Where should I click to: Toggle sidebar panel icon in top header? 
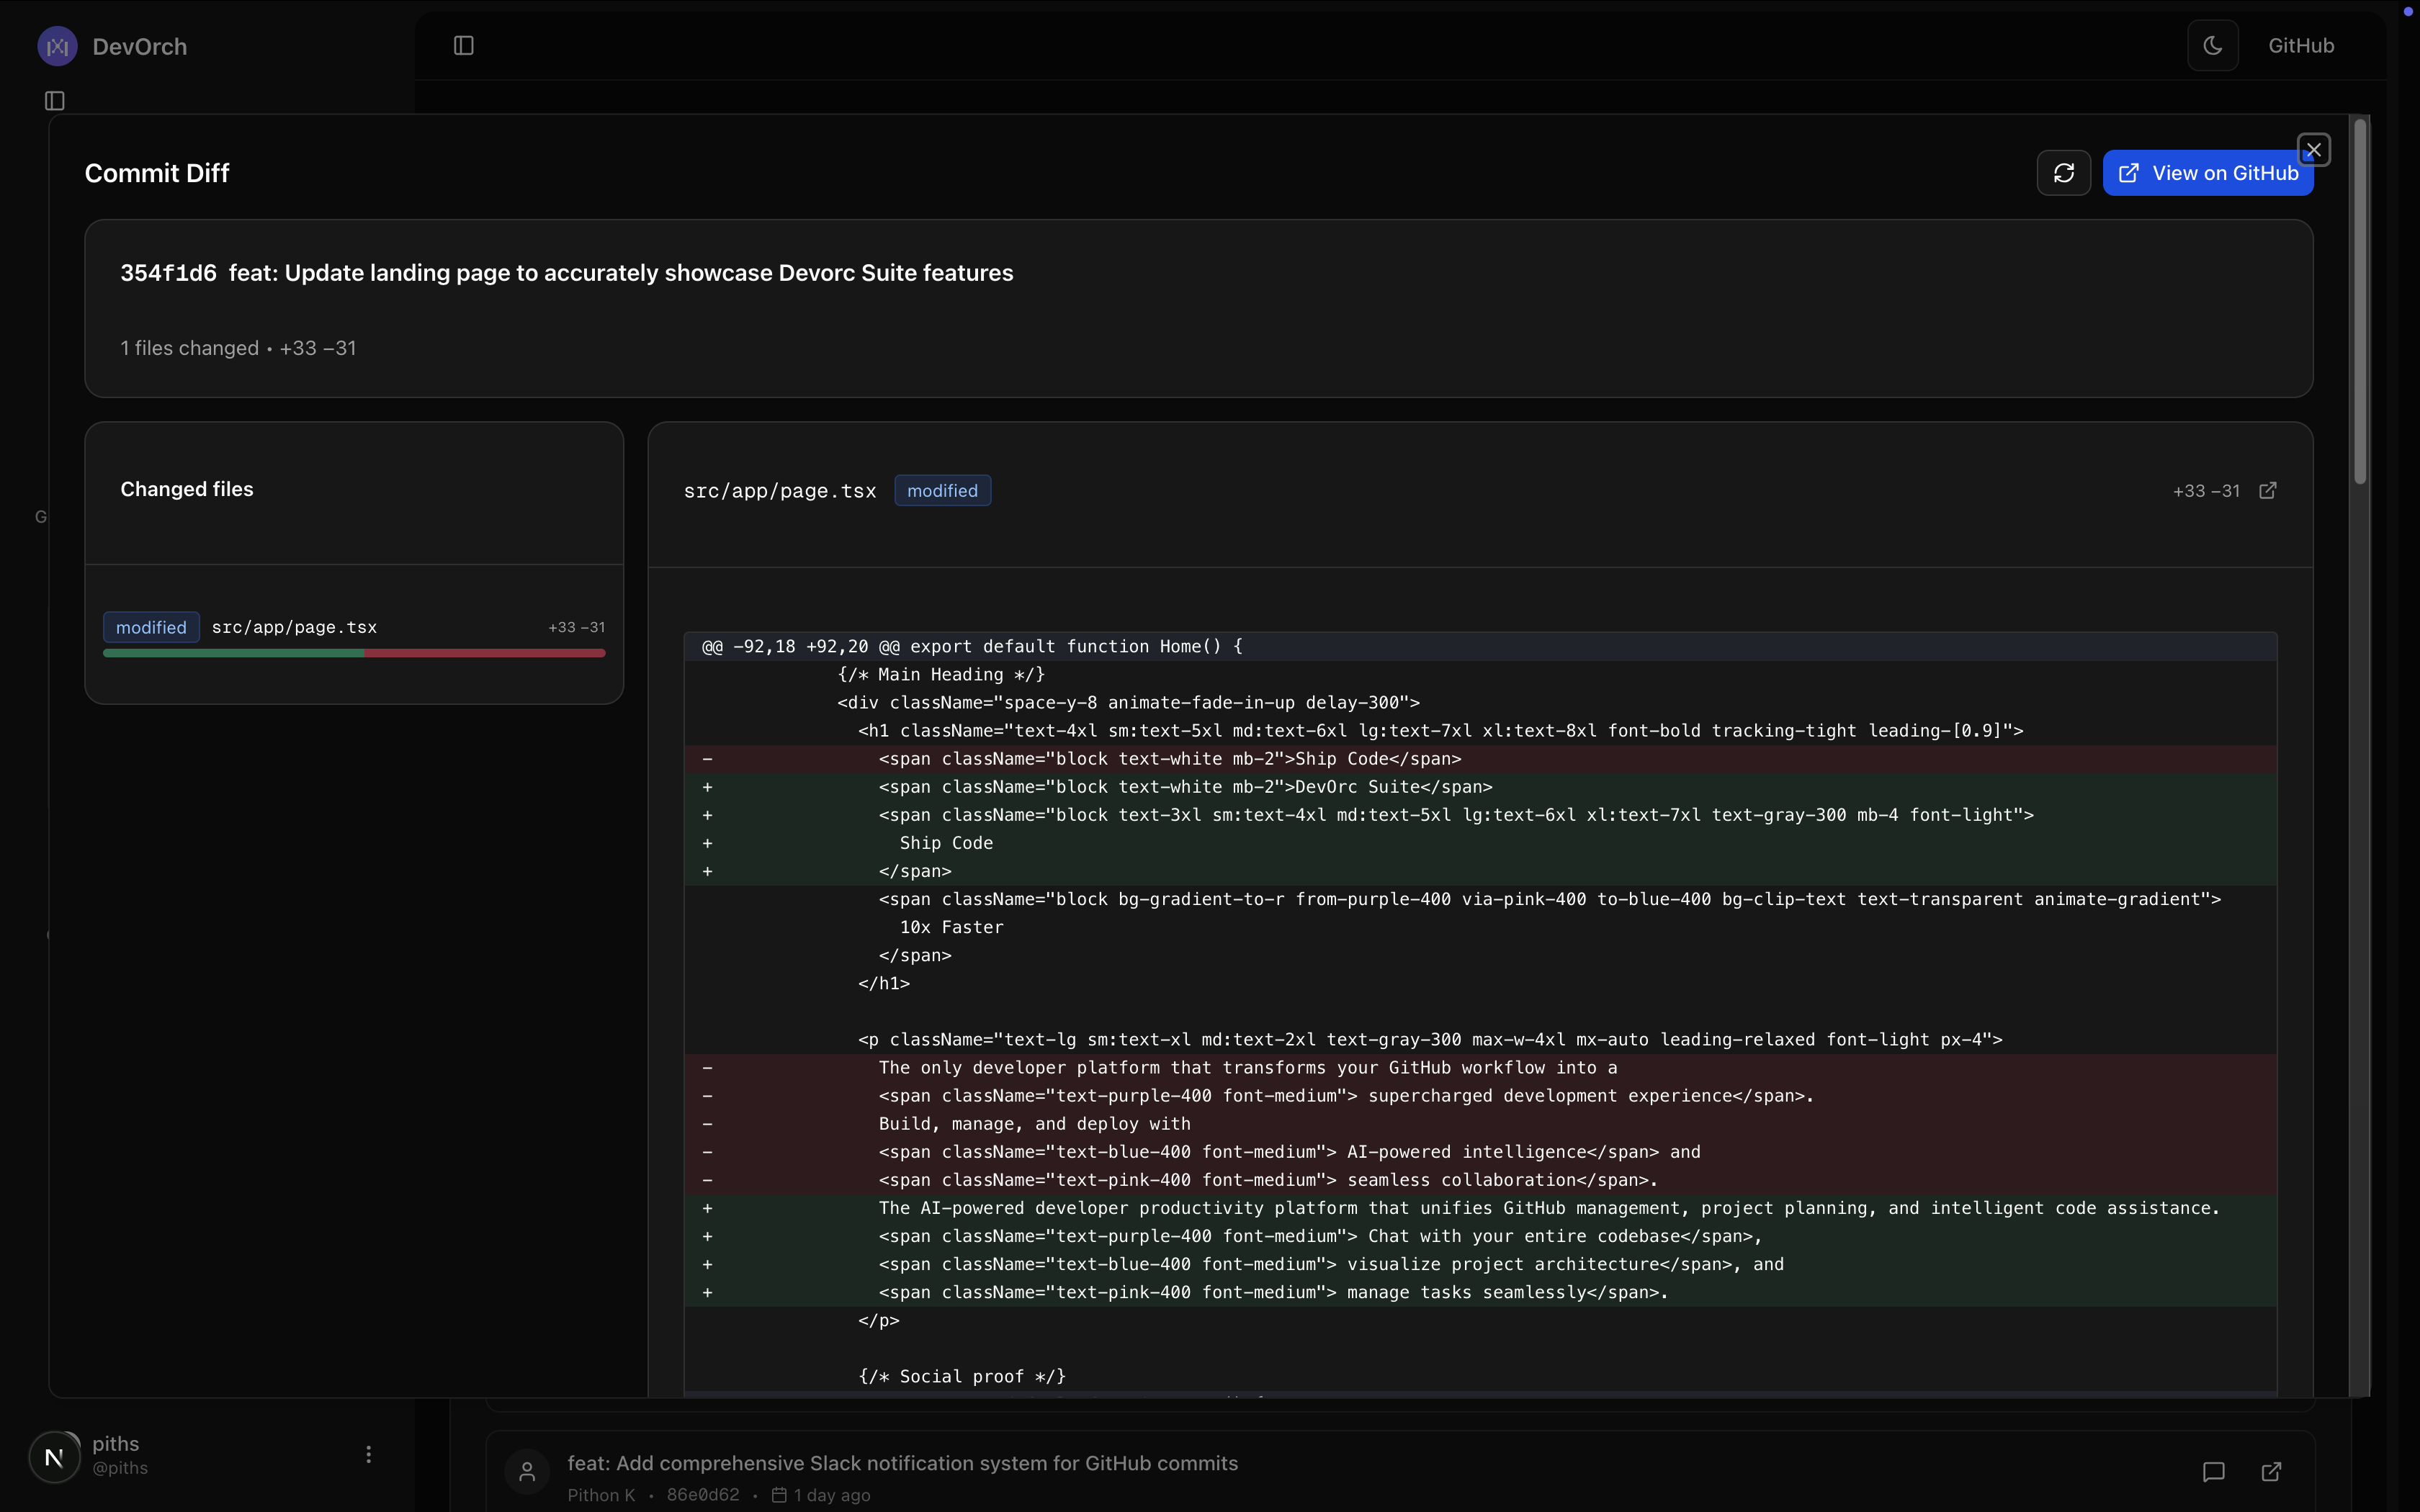click(x=463, y=46)
